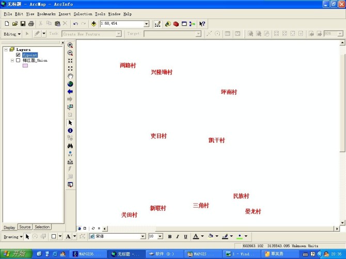Select the Zoom In tool
The width and height of the screenshot is (346, 259).
coord(70,45)
